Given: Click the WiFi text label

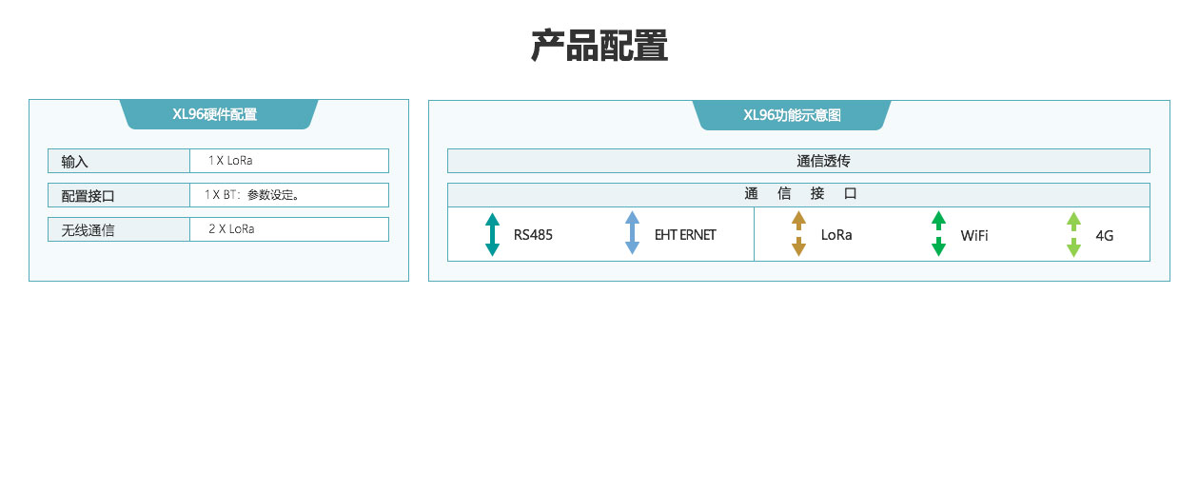Looking at the screenshot, I should point(974,235).
